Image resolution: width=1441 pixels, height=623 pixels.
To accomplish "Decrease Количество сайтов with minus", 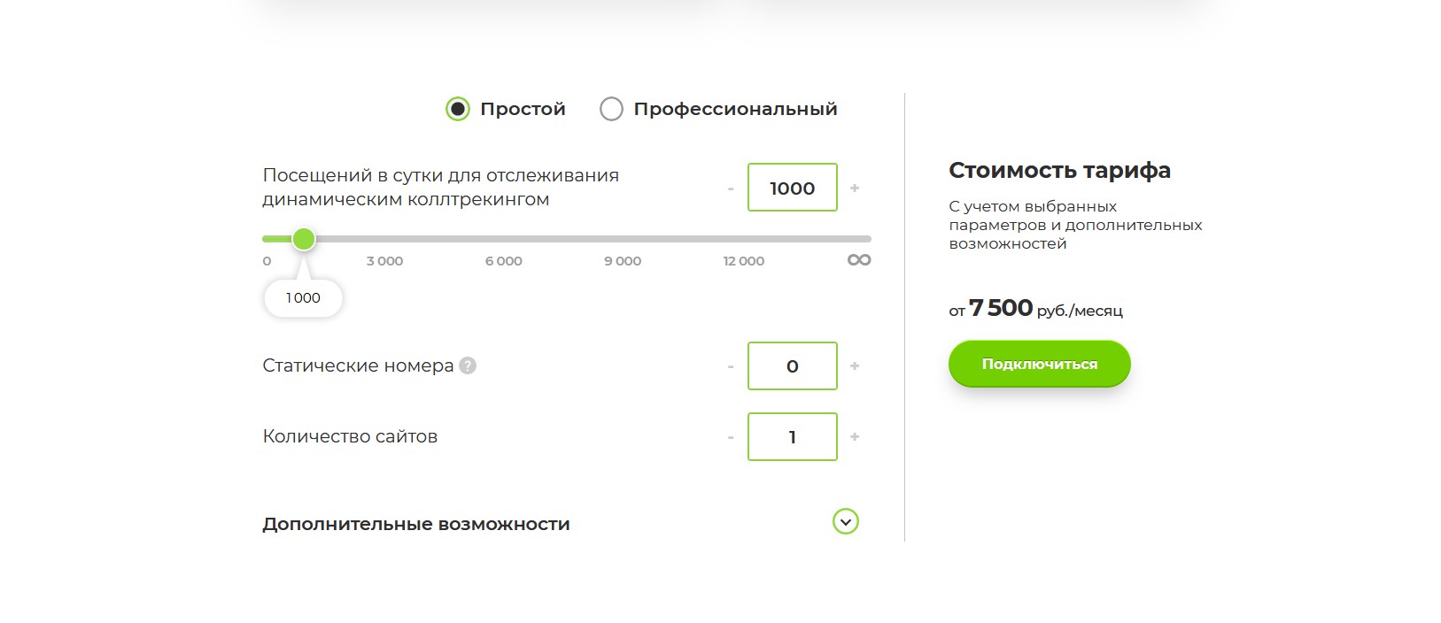I will pos(731,437).
